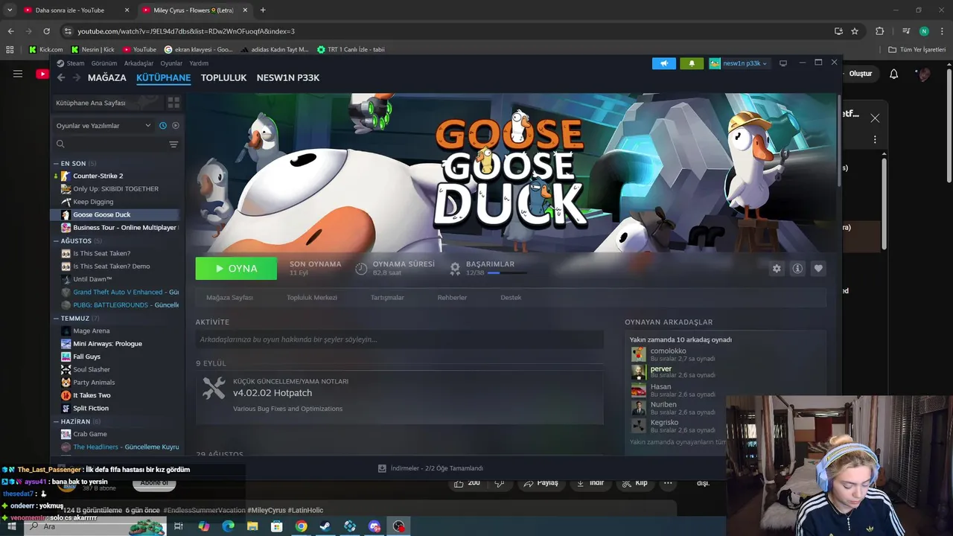The height and width of the screenshot is (536, 953).
Task: Open the Yardım menu
Action: coord(199,63)
